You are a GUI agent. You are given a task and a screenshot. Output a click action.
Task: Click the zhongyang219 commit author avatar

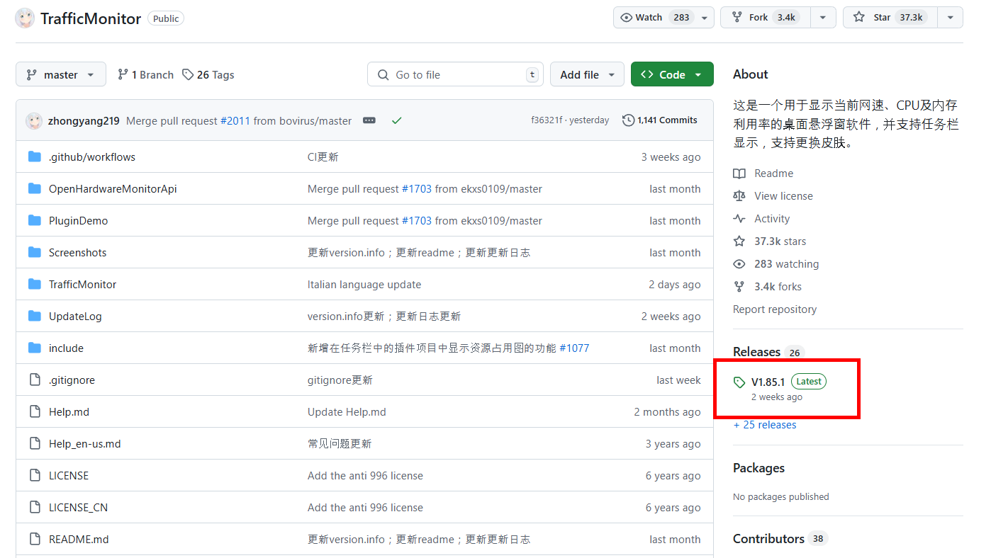pos(34,120)
